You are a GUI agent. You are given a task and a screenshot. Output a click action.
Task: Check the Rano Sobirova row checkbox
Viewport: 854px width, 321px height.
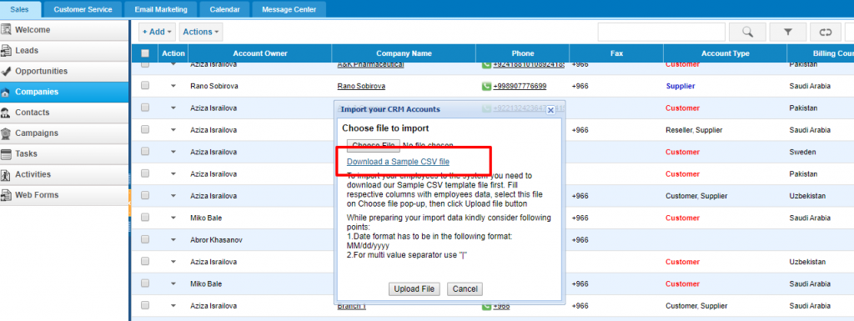click(x=145, y=85)
